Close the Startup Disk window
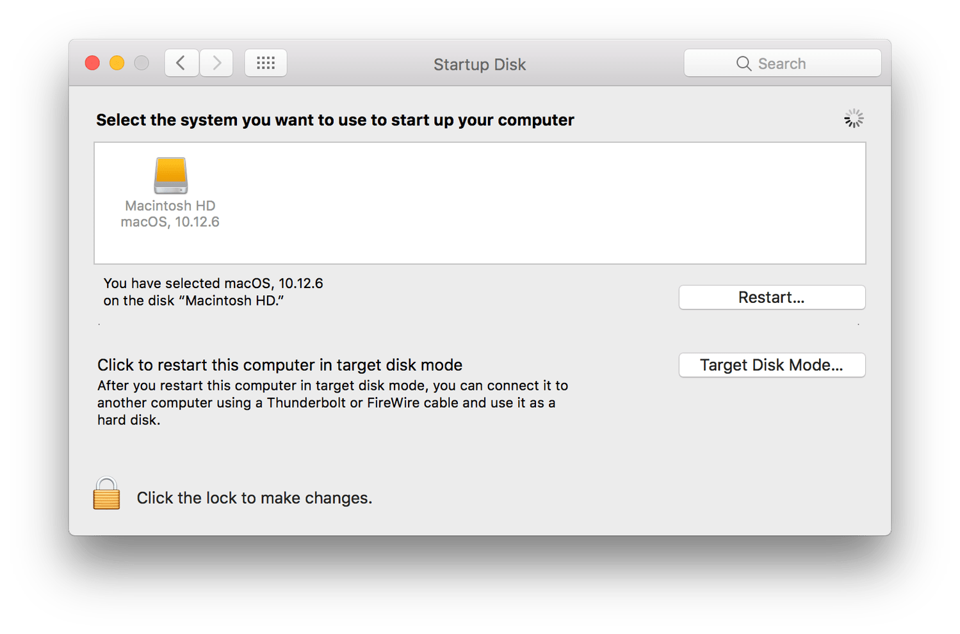960x634 pixels. 92,63
